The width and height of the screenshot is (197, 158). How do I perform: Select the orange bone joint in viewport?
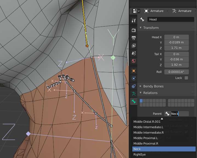click(87, 46)
